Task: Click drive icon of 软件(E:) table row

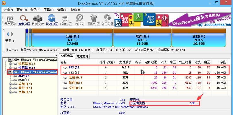Action: [65, 83]
